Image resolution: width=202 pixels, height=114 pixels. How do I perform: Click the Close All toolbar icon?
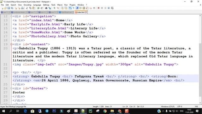pyautogui.click(x=19, y=8)
